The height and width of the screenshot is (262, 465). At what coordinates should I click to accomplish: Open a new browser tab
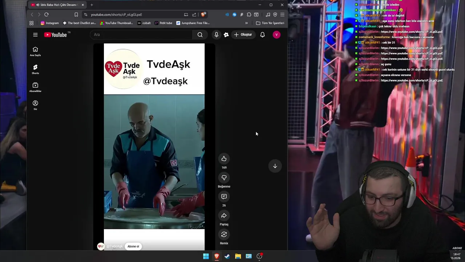92,5
